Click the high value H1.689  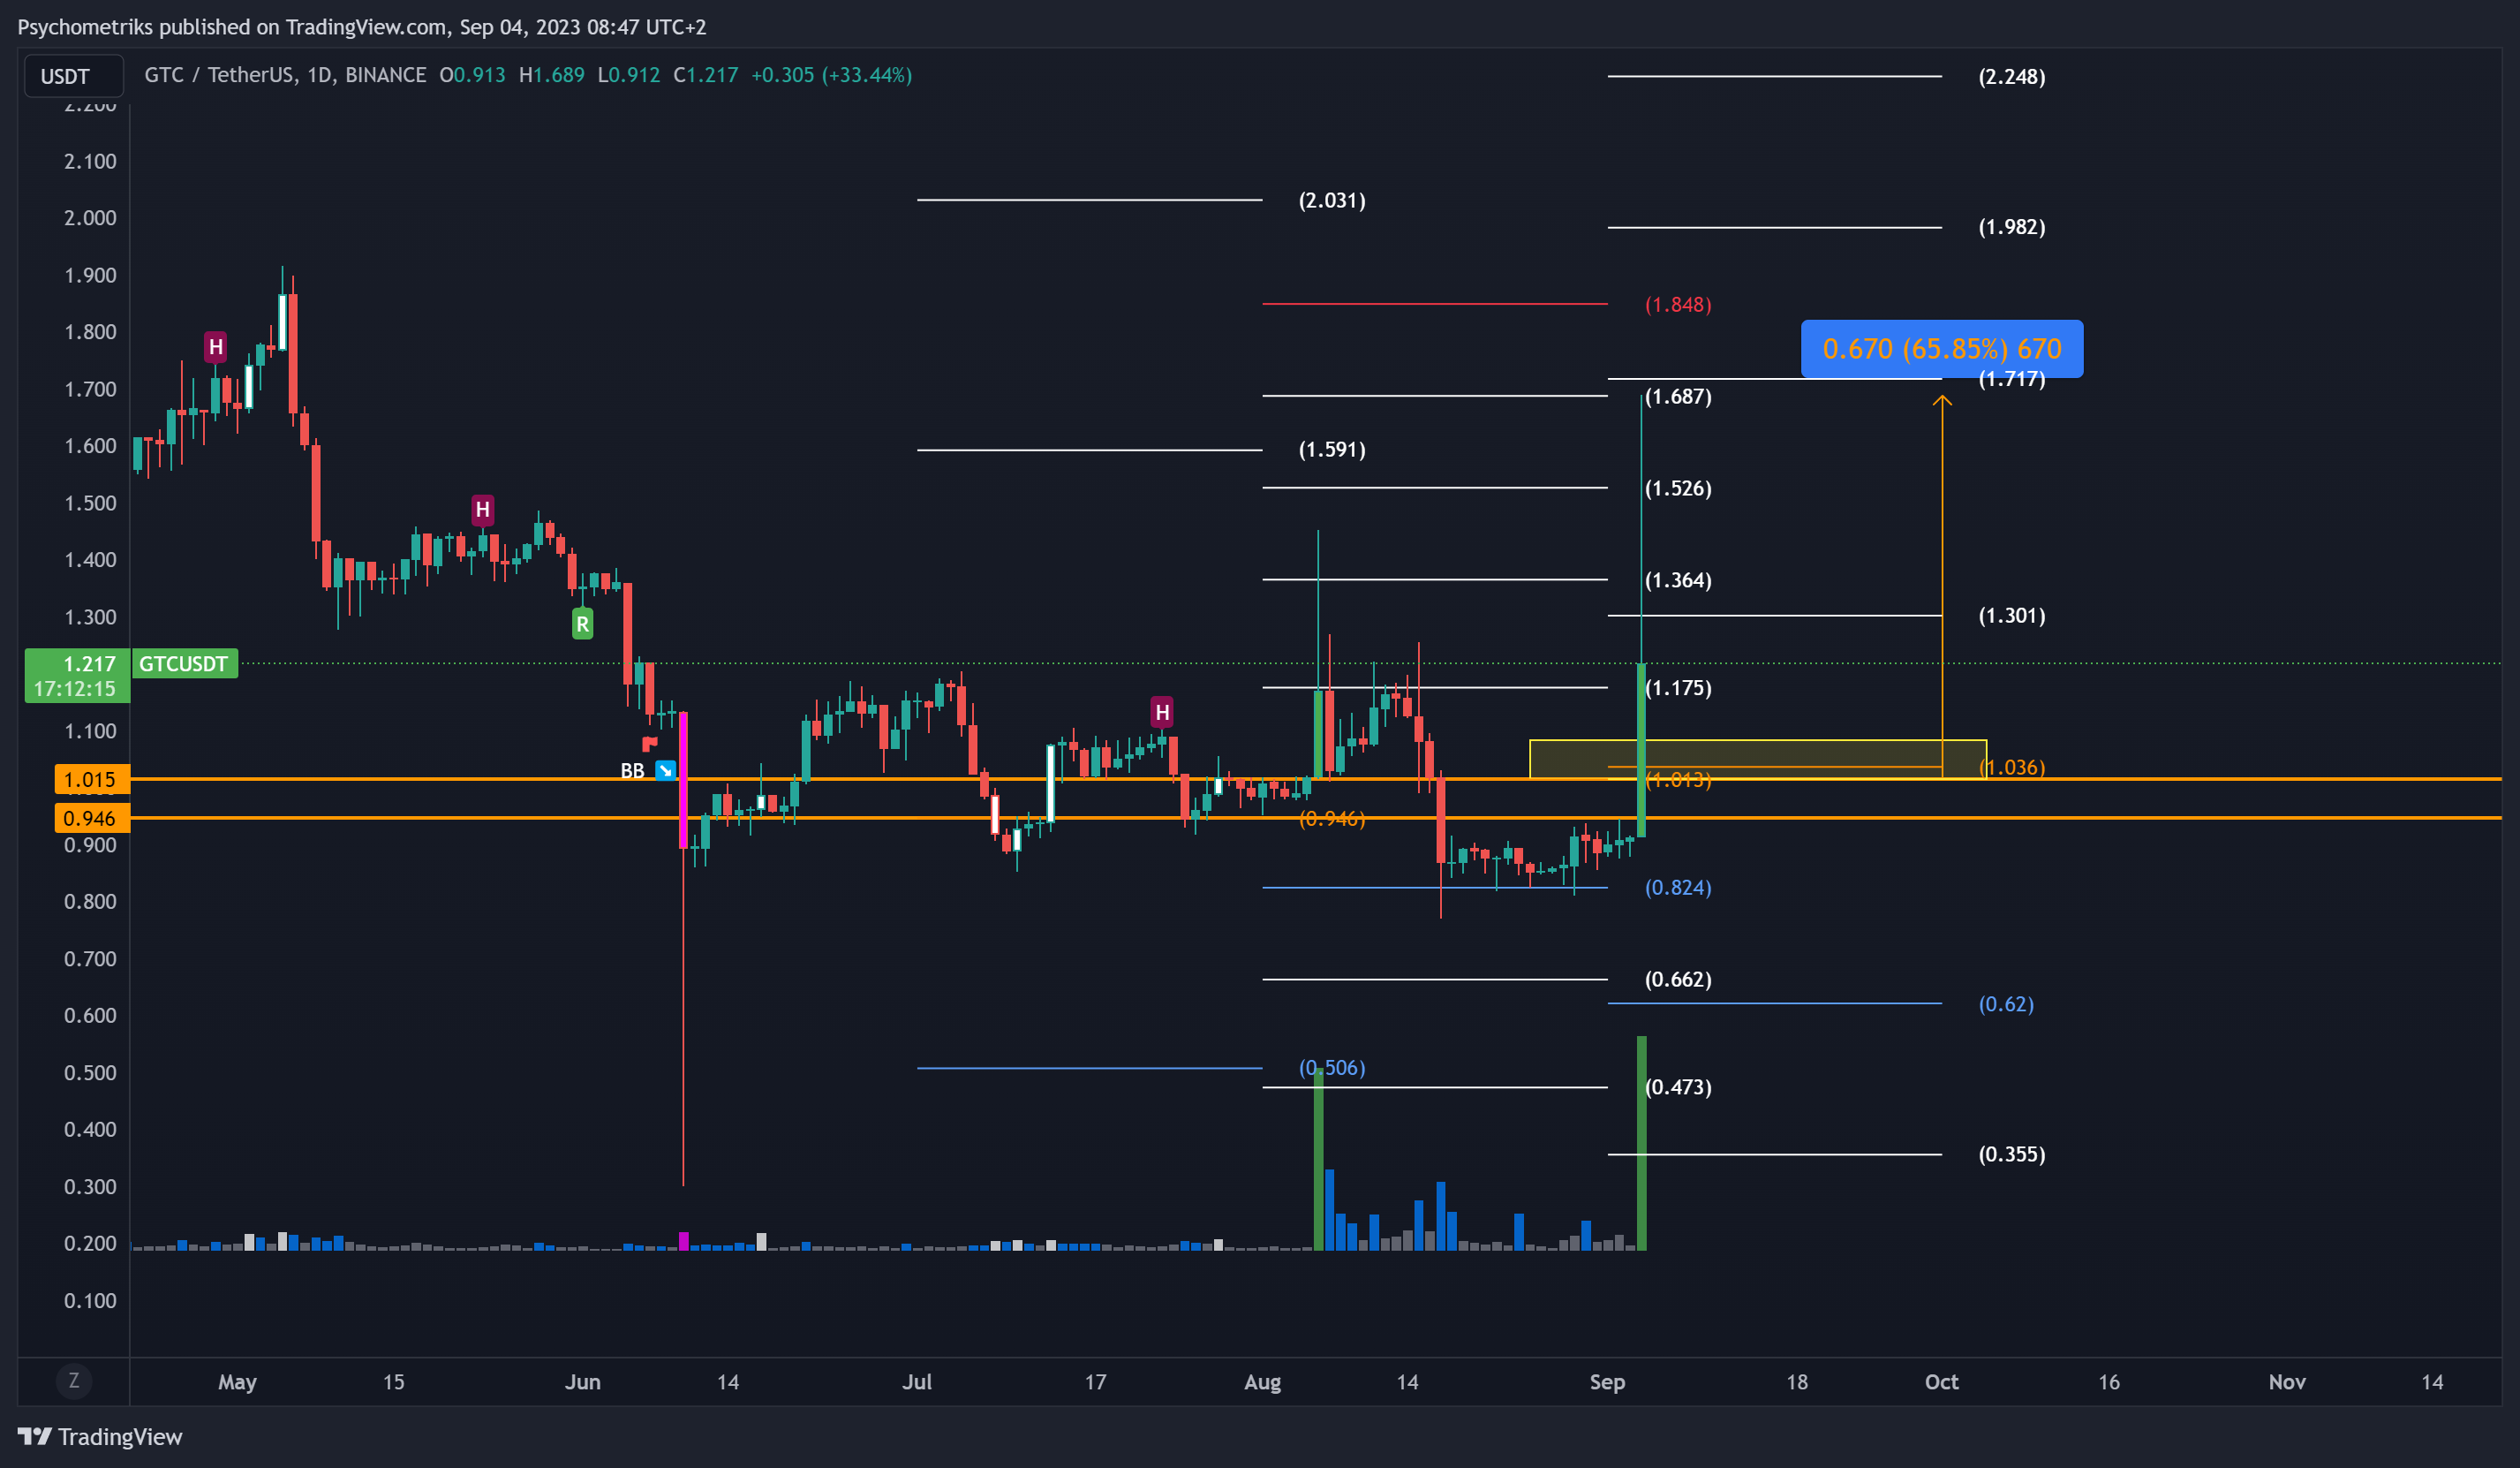coord(552,75)
